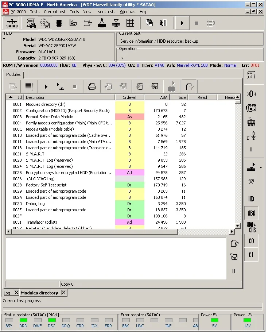Click the list view icon in Modules toolbar
This screenshot has height=332, width=280.
(x=29, y=86)
